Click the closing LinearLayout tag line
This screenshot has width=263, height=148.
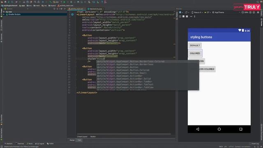tap(87, 92)
